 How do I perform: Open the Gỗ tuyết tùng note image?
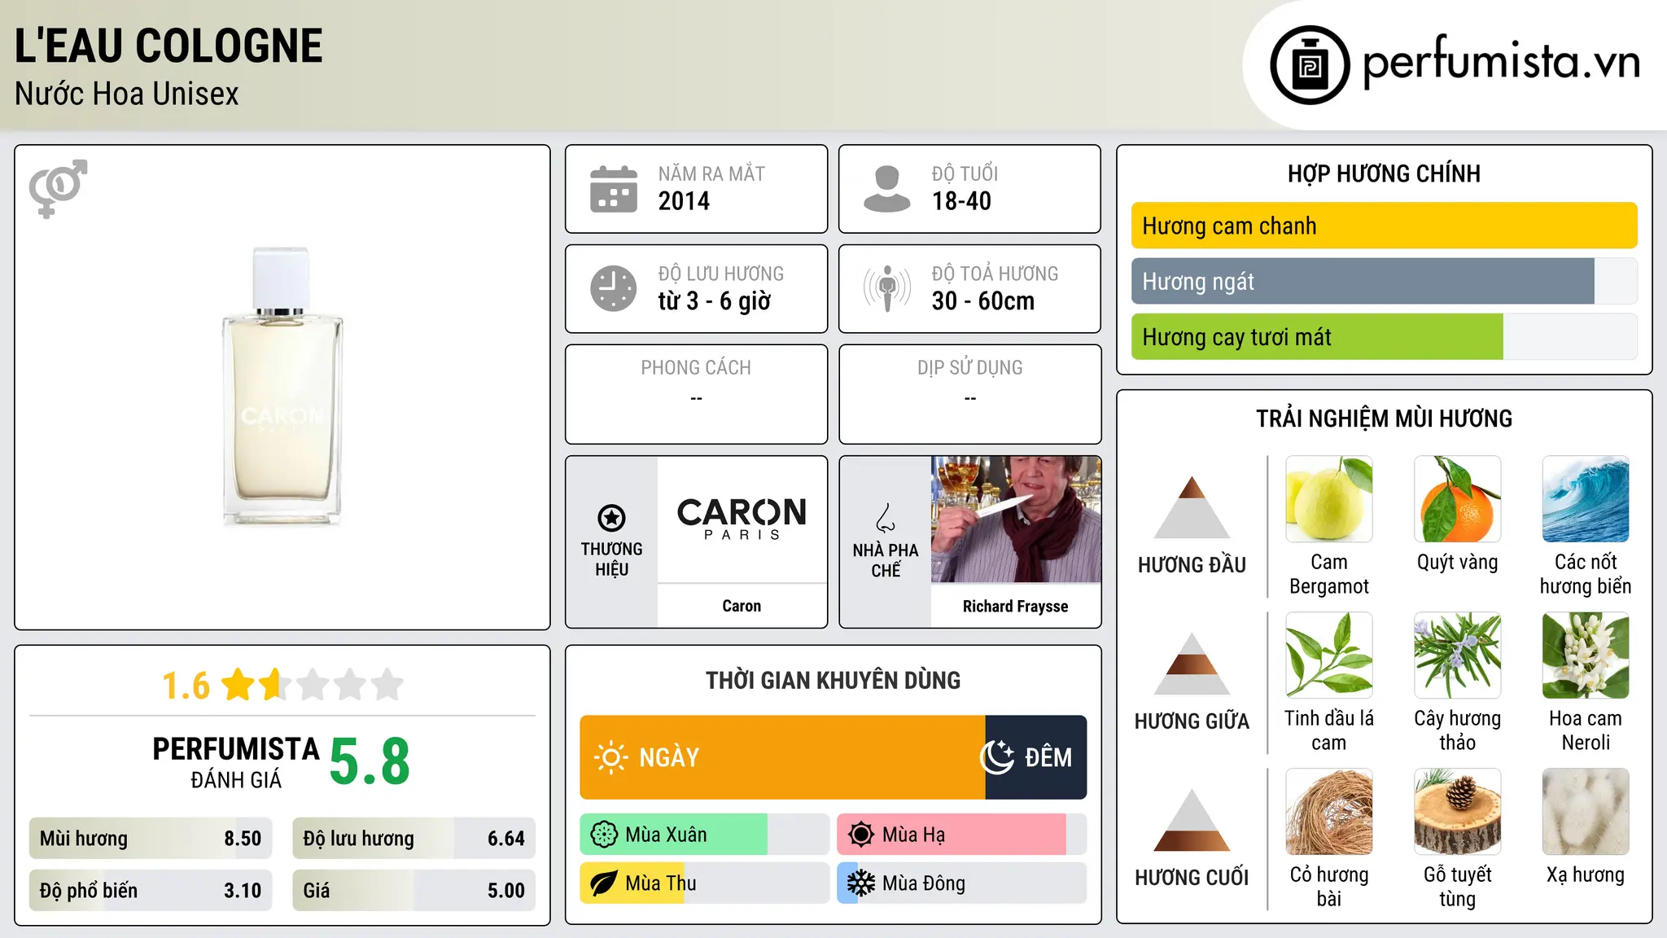1458,812
